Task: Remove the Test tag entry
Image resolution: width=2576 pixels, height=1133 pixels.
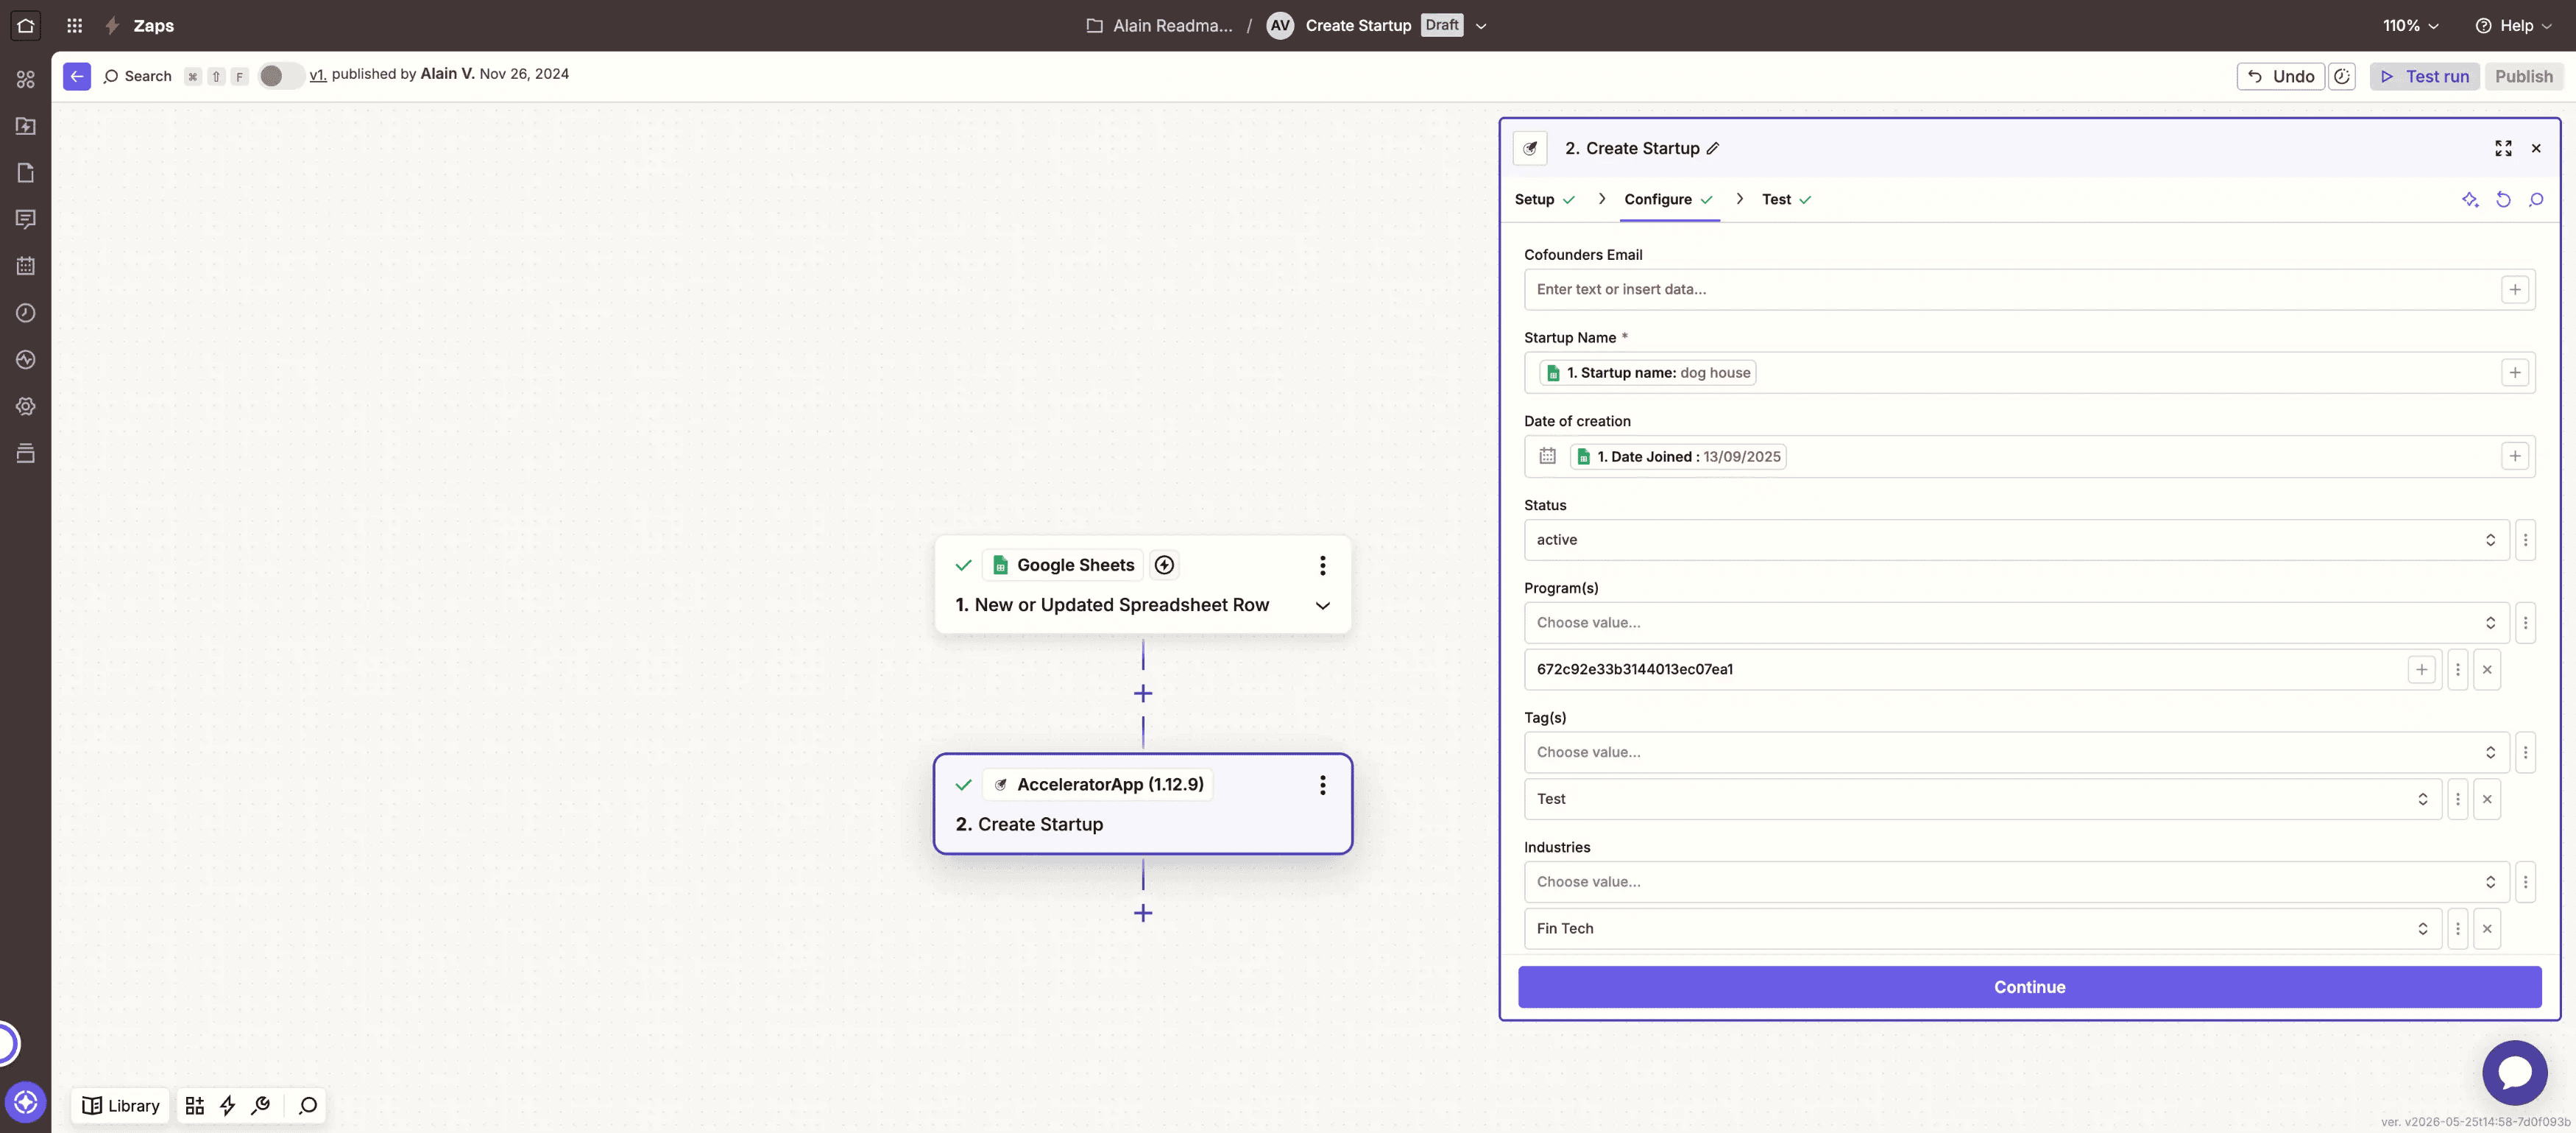Action: (x=2486, y=799)
